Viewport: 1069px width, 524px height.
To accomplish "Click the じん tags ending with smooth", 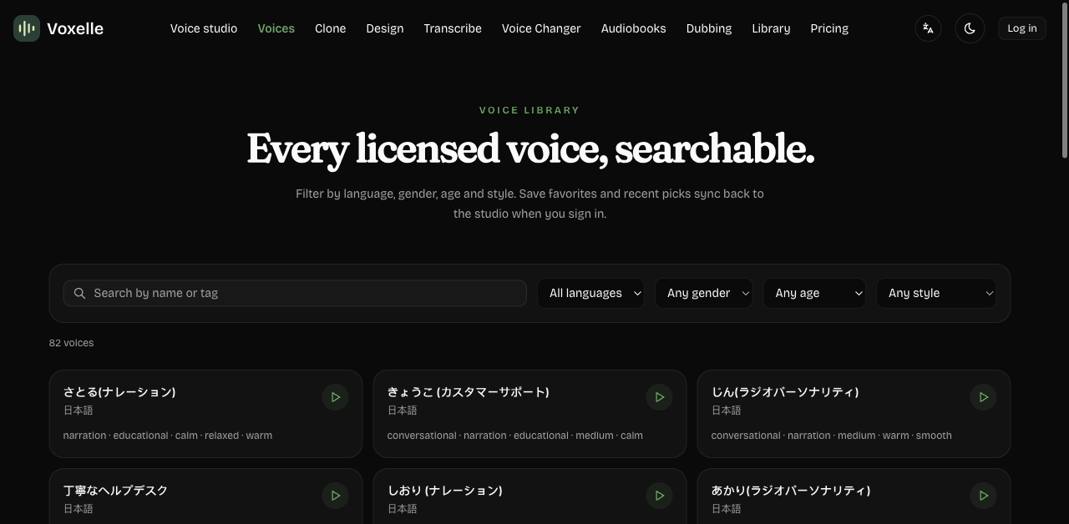I will point(832,436).
